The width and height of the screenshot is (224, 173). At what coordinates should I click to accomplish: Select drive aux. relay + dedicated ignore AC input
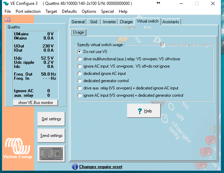click(x=80, y=88)
